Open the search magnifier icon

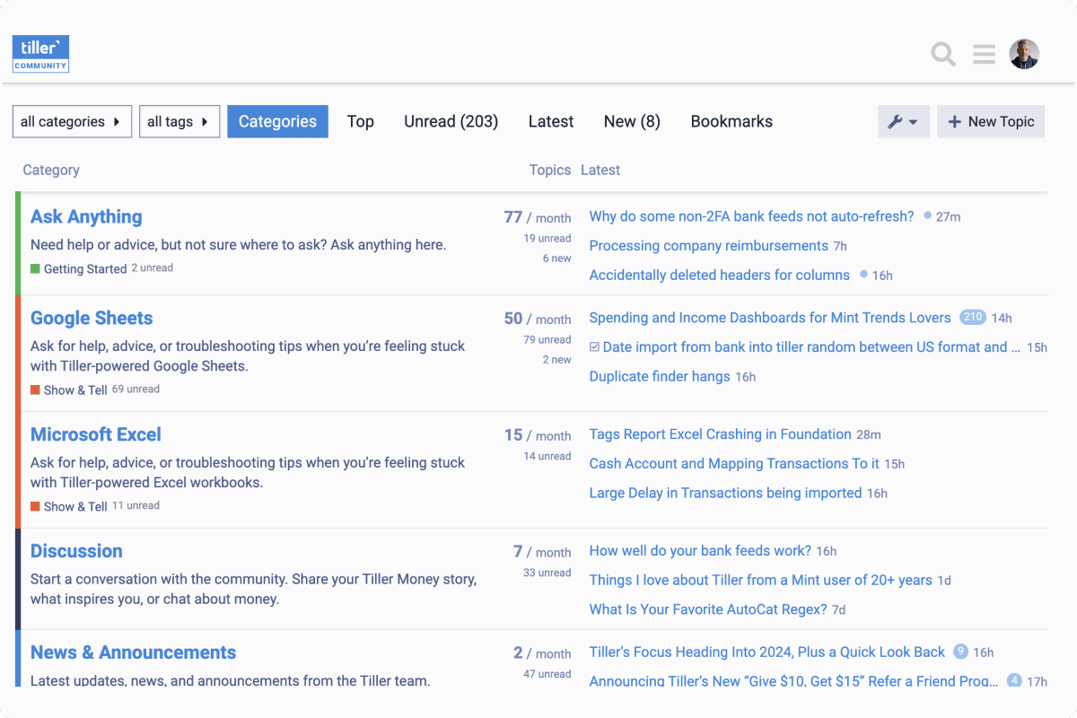pos(943,55)
